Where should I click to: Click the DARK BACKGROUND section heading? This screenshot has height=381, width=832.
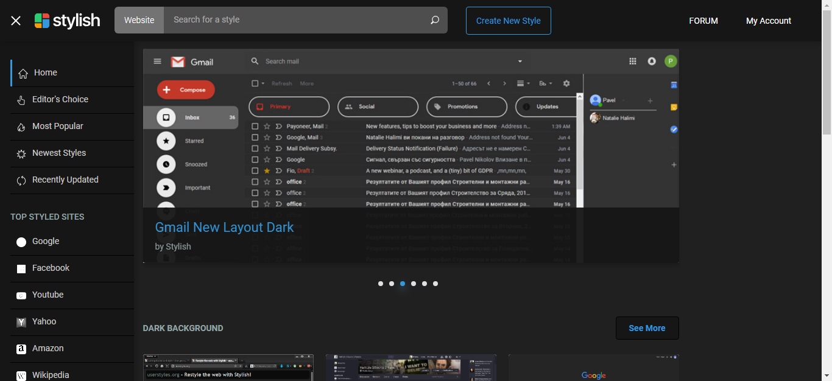183,328
